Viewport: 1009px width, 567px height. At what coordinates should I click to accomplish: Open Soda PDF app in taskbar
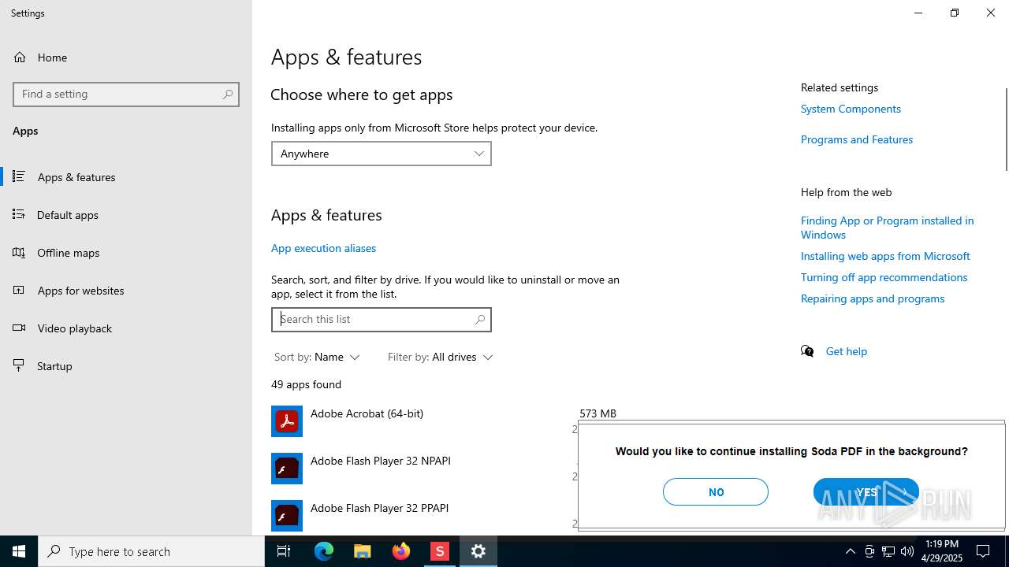[x=440, y=551]
